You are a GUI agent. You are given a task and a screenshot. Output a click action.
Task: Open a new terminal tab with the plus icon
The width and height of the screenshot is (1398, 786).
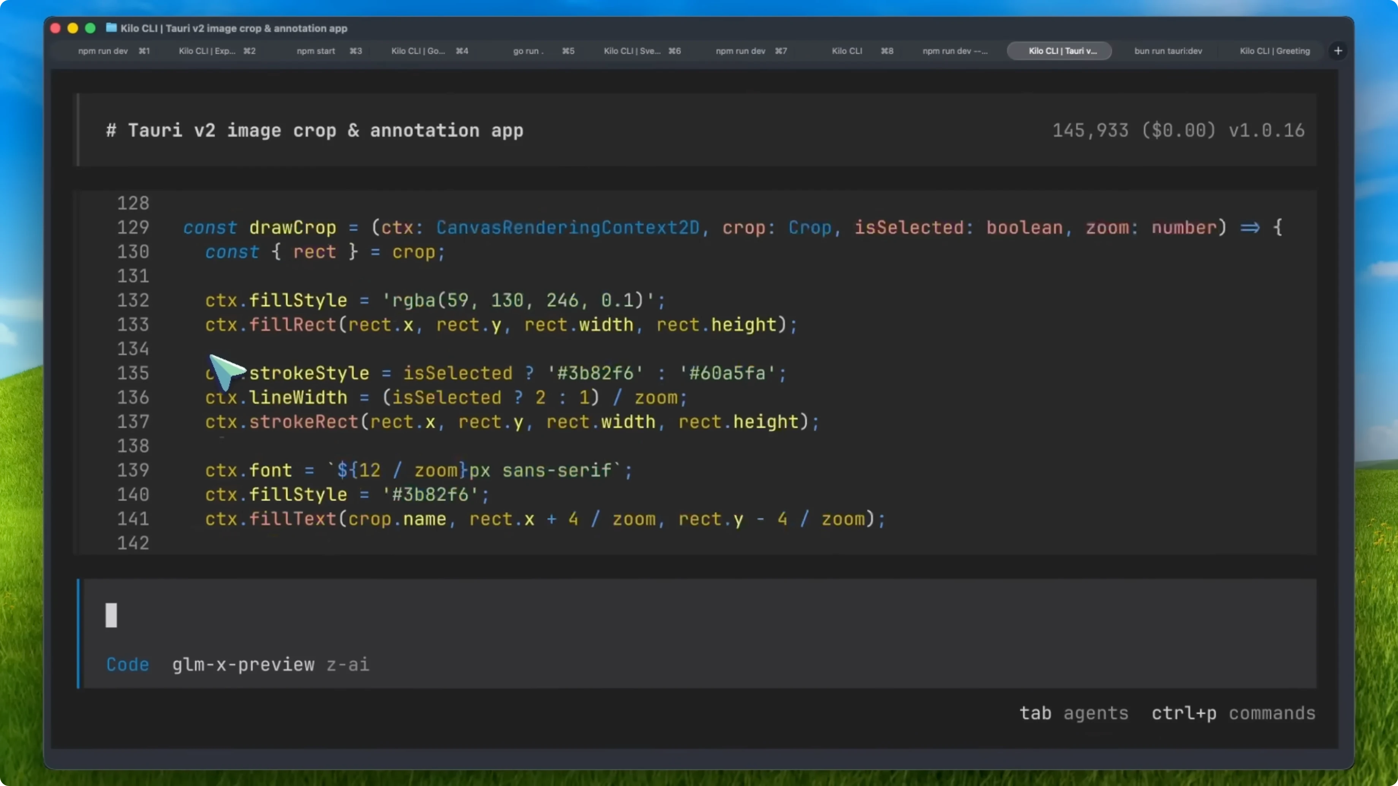(1338, 51)
